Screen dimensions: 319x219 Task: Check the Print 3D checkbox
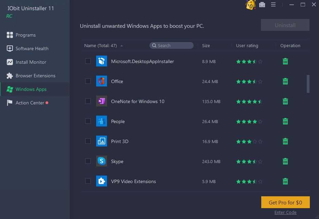(x=88, y=141)
